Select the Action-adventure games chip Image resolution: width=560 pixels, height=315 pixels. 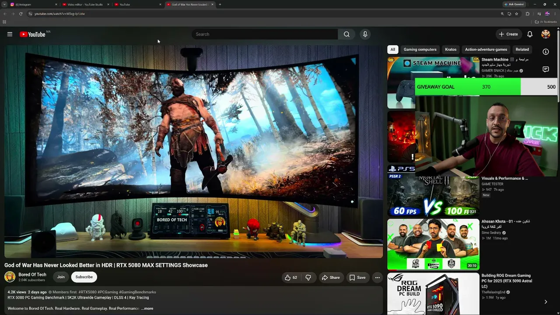486,49
